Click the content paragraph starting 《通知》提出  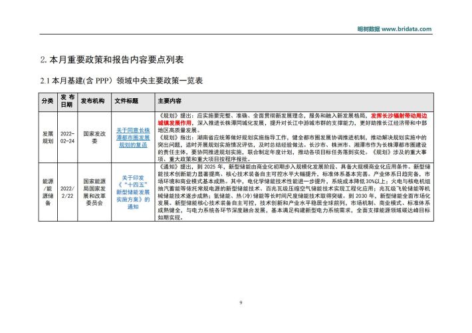point(294,192)
